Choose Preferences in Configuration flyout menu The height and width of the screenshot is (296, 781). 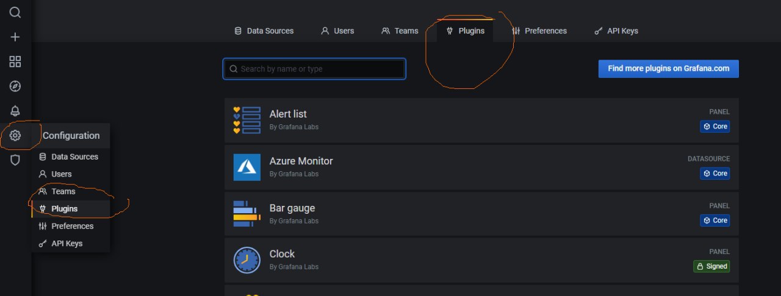(x=71, y=226)
